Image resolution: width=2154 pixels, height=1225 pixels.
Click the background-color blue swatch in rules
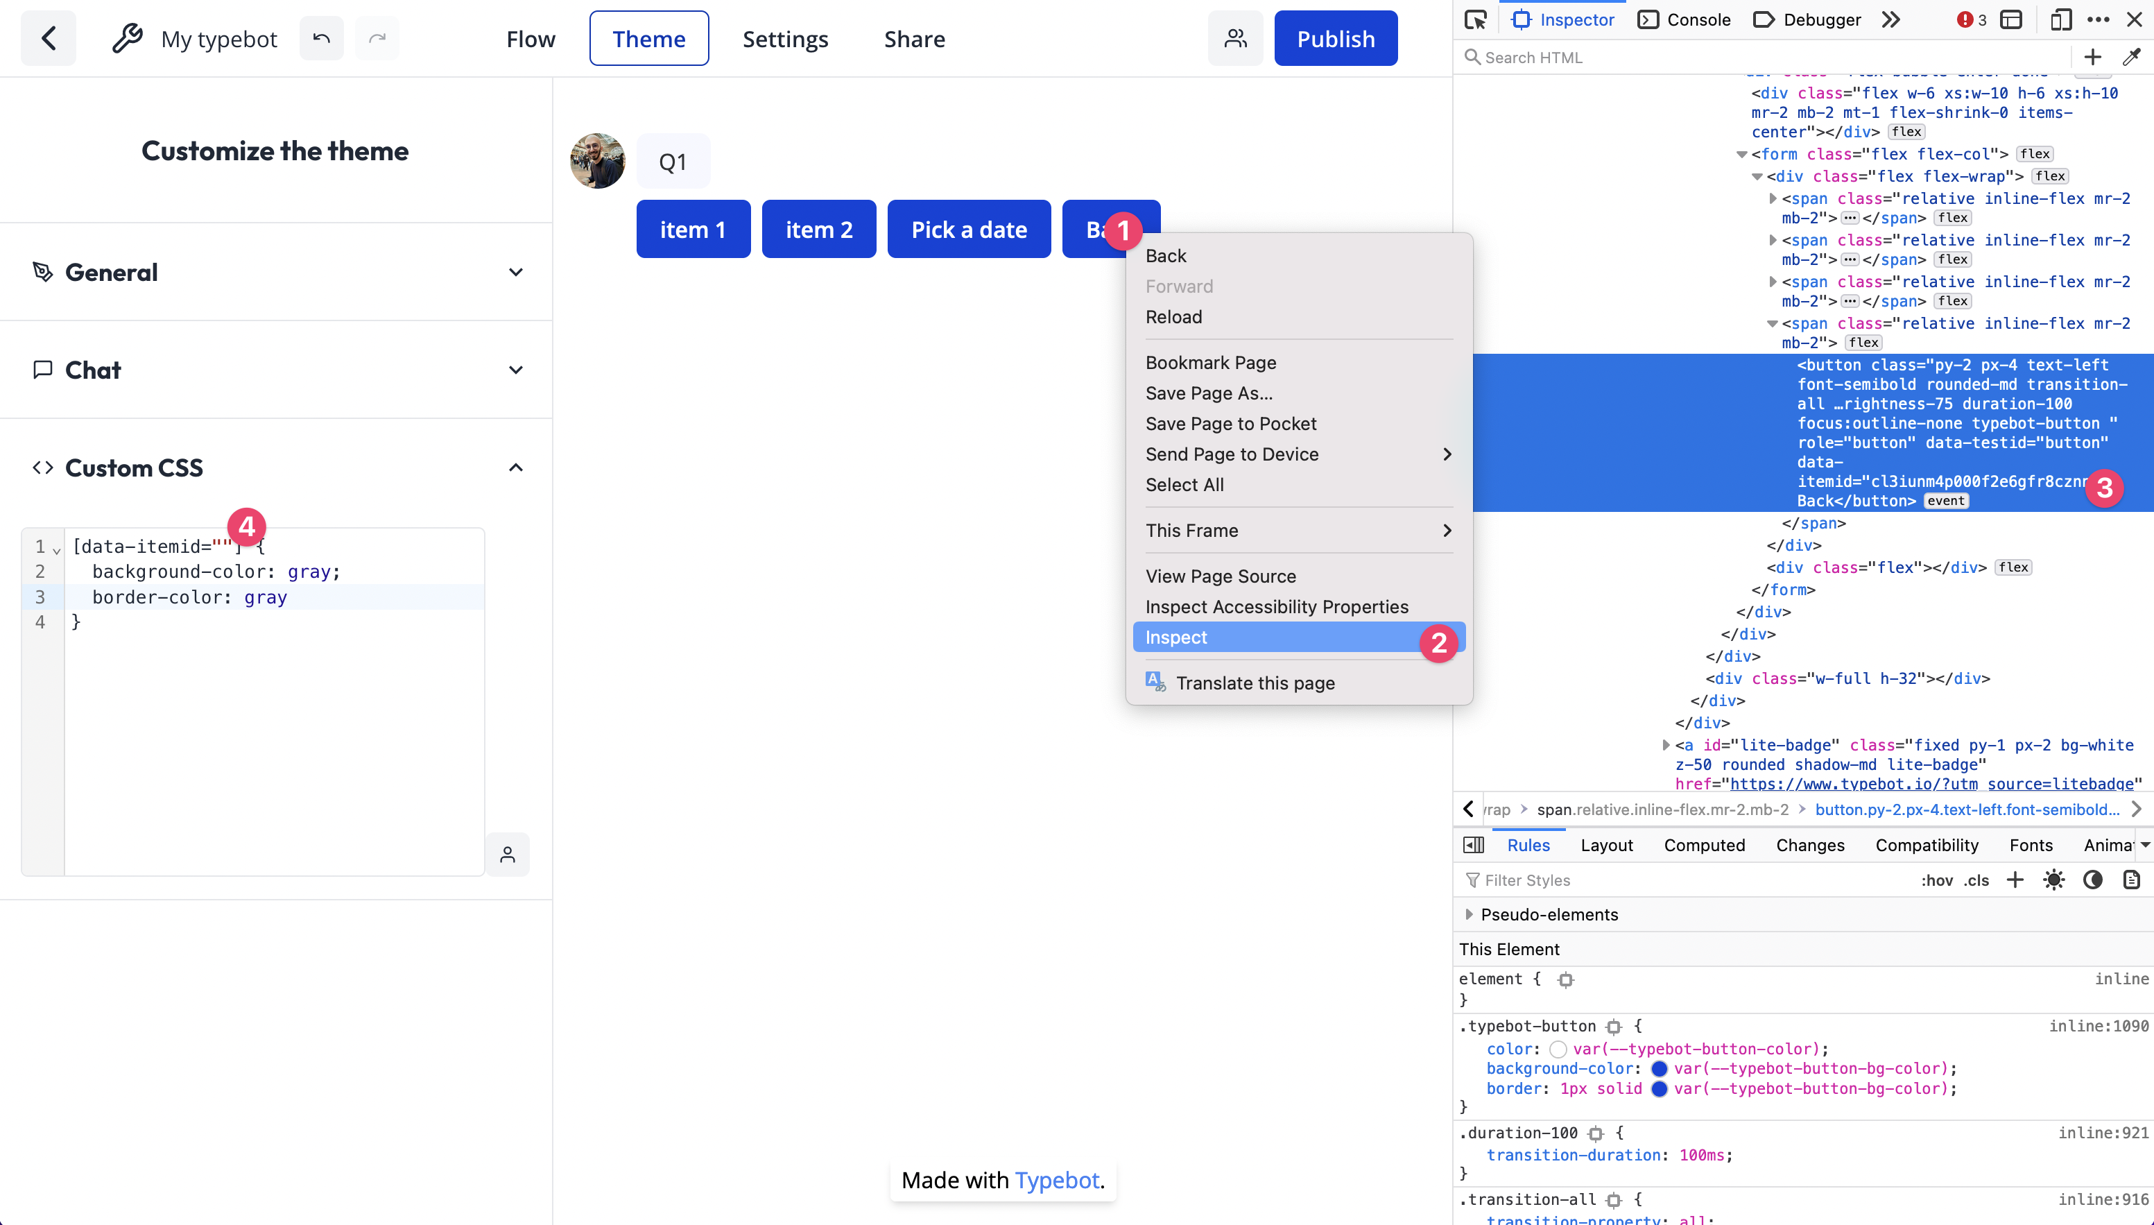(1659, 1068)
